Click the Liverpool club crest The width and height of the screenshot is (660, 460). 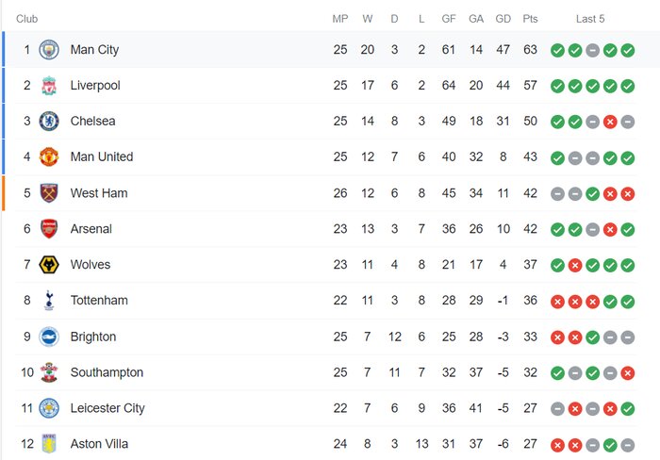49,86
